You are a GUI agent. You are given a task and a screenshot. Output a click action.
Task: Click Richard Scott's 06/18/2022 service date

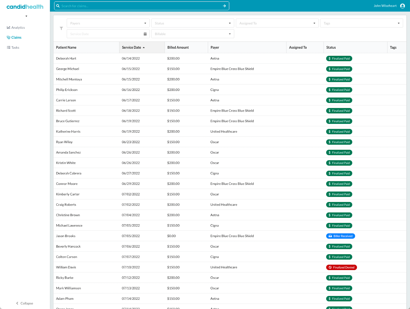pyautogui.click(x=131, y=111)
